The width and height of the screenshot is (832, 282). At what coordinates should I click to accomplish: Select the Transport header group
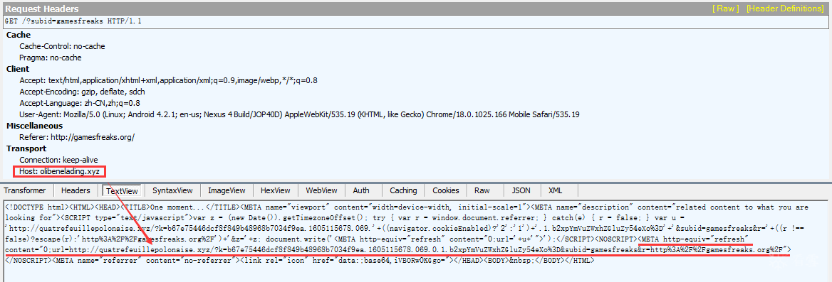click(x=26, y=148)
